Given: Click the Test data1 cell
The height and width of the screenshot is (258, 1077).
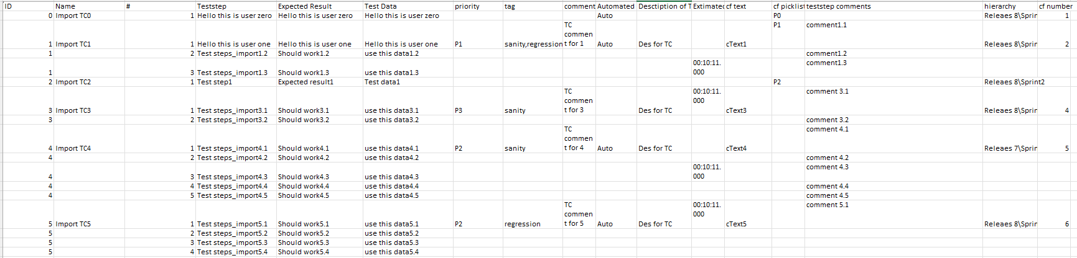Looking at the screenshot, I should coord(382,82).
